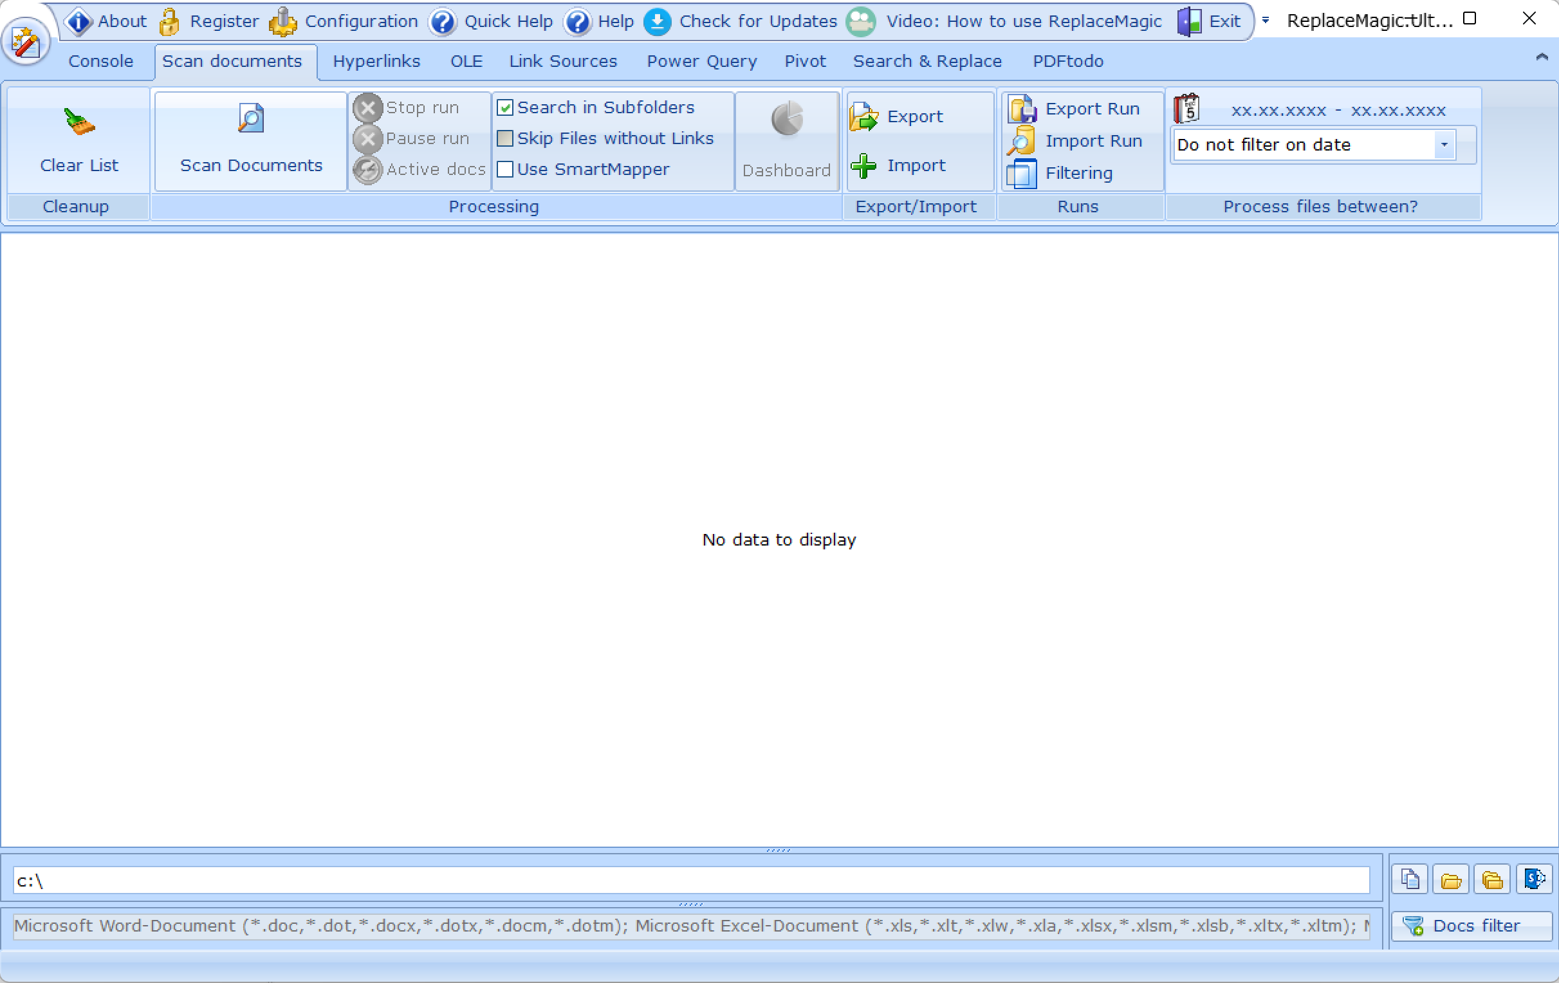Maximize the ReplaceMagic window
The height and width of the screenshot is (983, 1559).
(x=1470, y=19)
